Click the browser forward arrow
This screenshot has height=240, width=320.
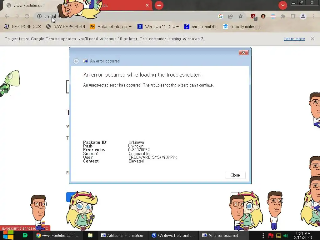coord(17,16)
